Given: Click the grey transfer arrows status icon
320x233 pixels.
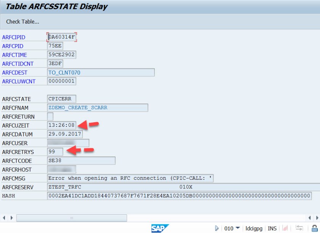Looking at the screenshot, I should pos(299,228).
